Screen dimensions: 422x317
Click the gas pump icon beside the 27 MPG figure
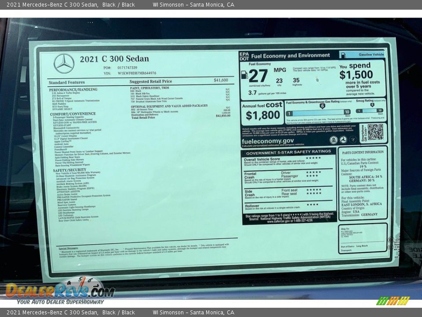pos(244,74)
